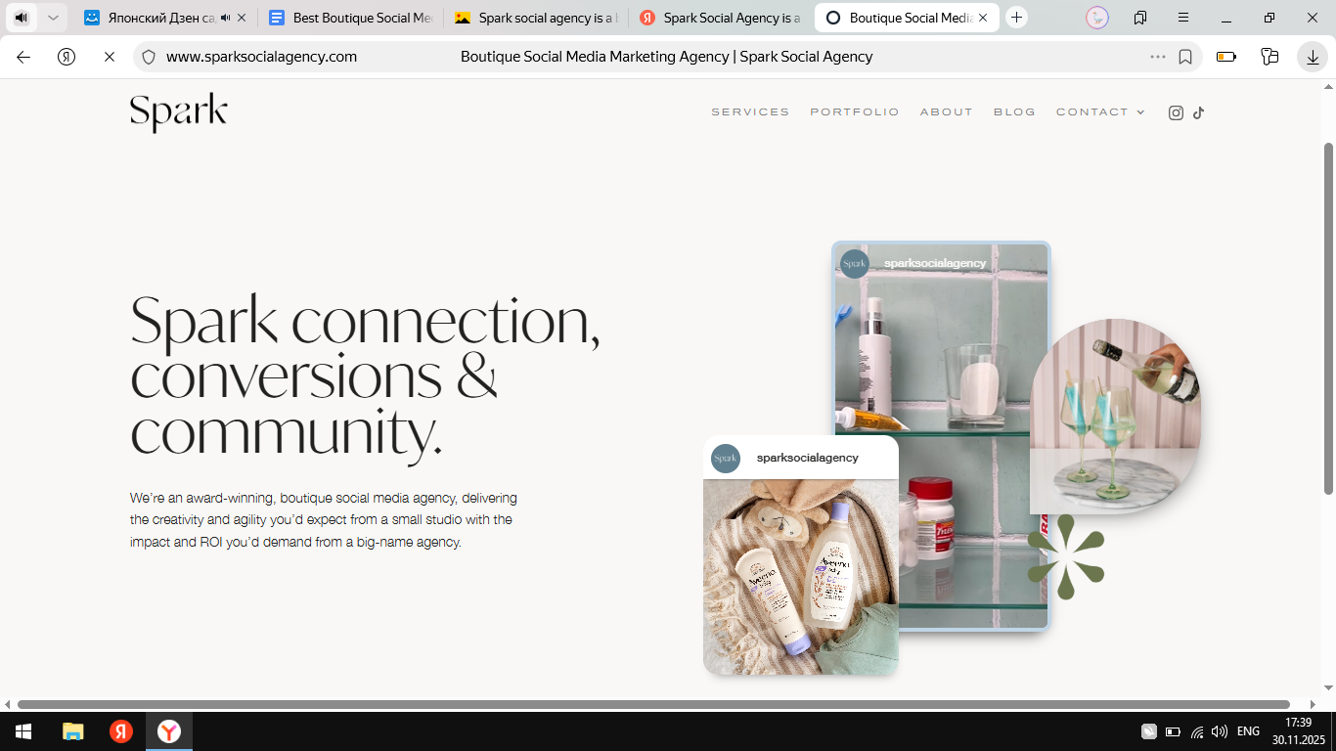The width and height of the screenshot is (1336, 751).
Task: Open the browser extensions icon
Action: 1269,57
